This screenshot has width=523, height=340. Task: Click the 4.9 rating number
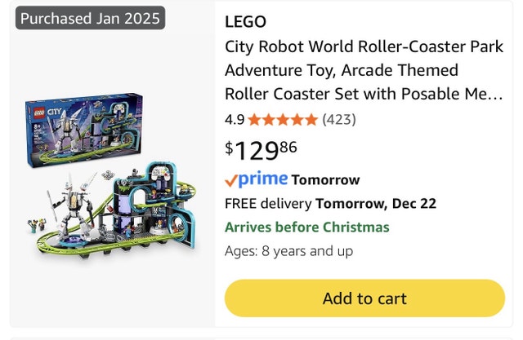pyautogui.click(x=234, y=120)
